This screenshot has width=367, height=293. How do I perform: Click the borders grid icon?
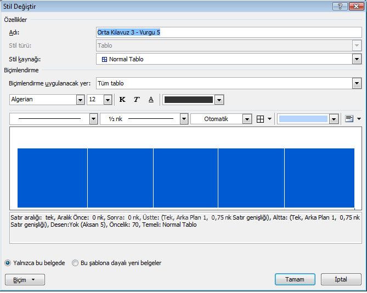260,119
